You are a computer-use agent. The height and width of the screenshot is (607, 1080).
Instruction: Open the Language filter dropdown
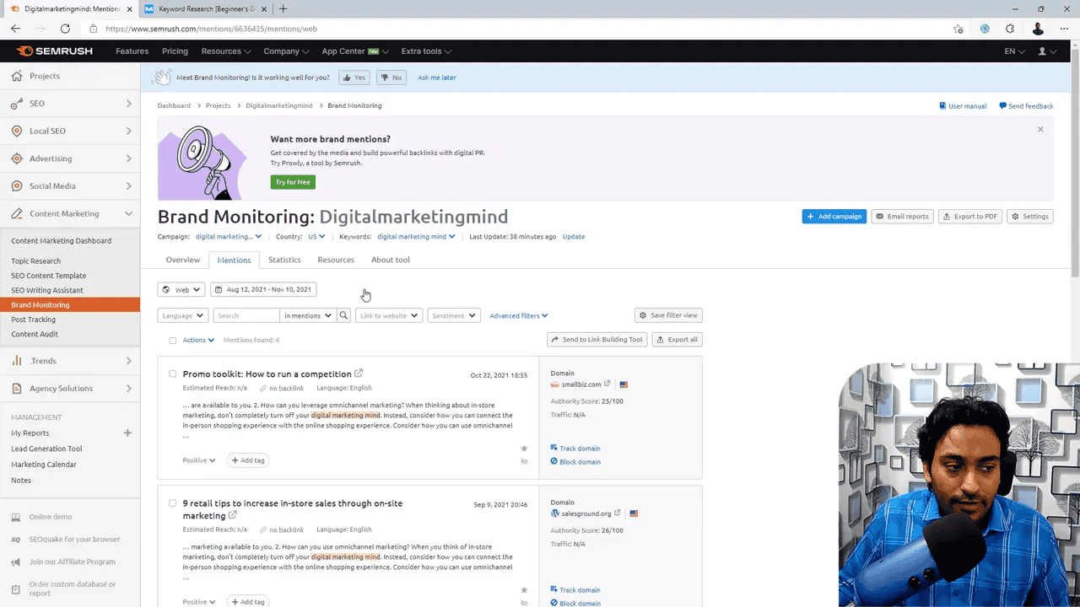pos(182,315)
